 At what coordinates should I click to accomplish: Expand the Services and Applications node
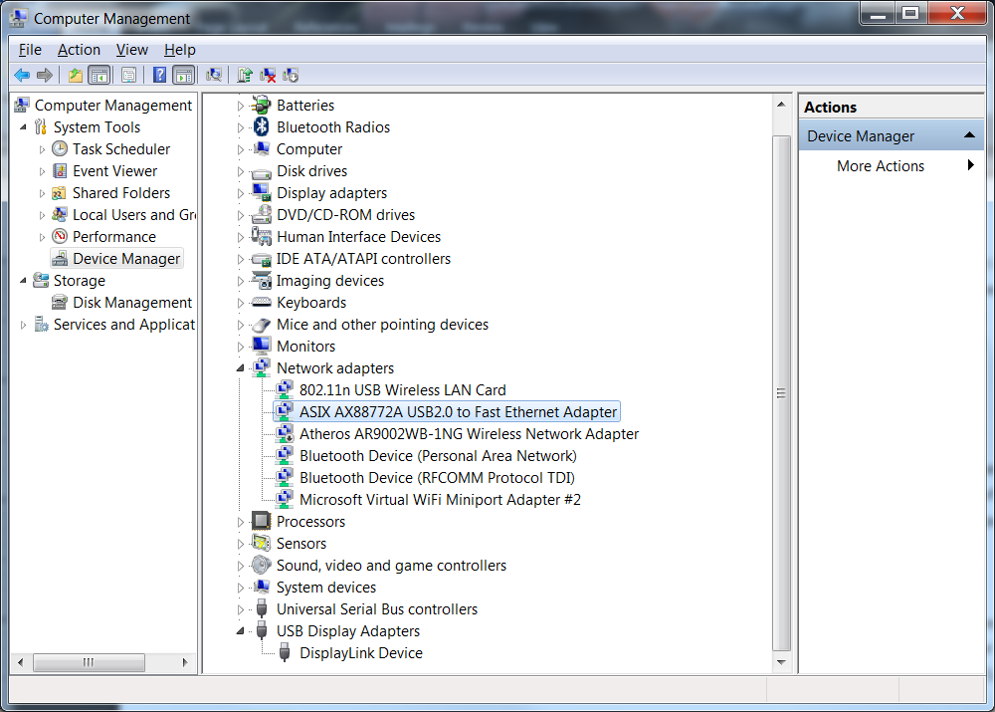coord(24,326)
